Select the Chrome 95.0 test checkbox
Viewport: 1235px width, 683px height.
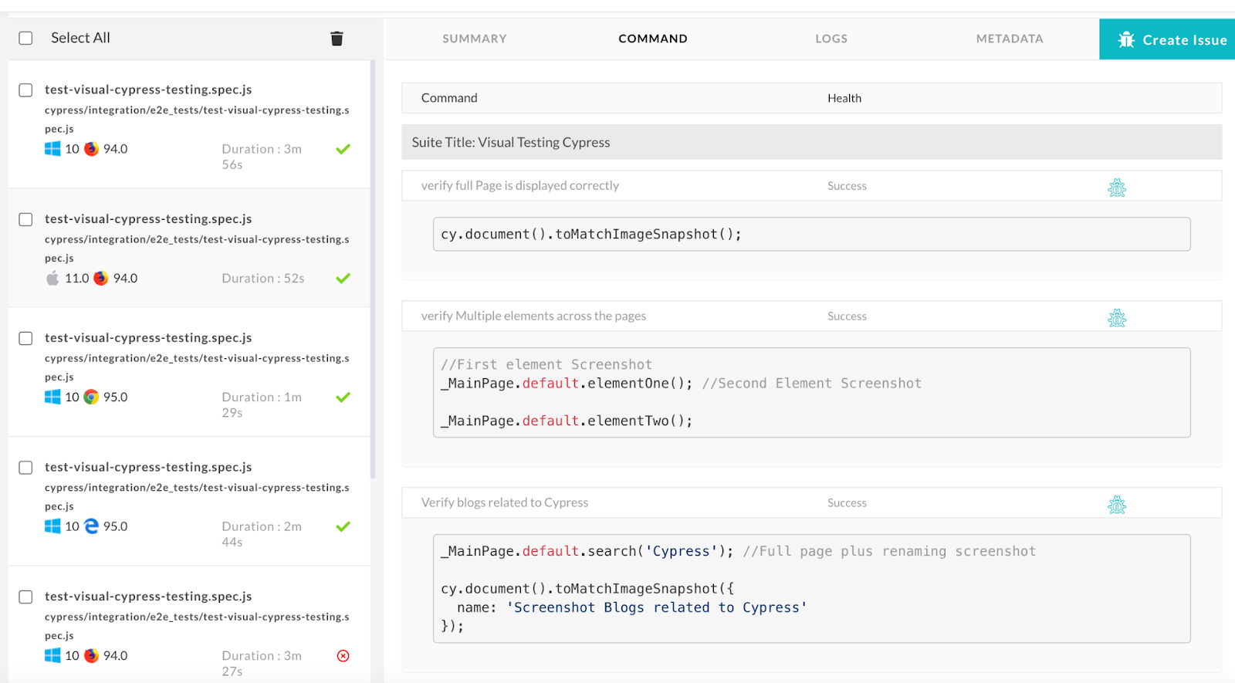[x=25, y=339]
